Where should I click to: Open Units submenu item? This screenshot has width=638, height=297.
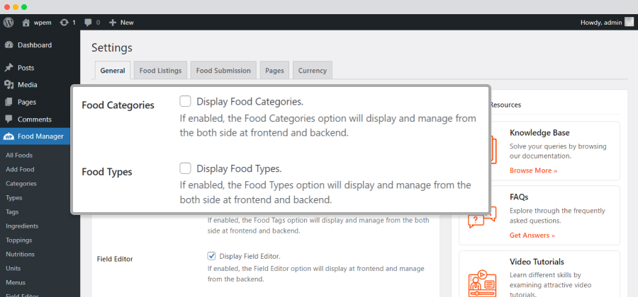(x=13, y=269)
